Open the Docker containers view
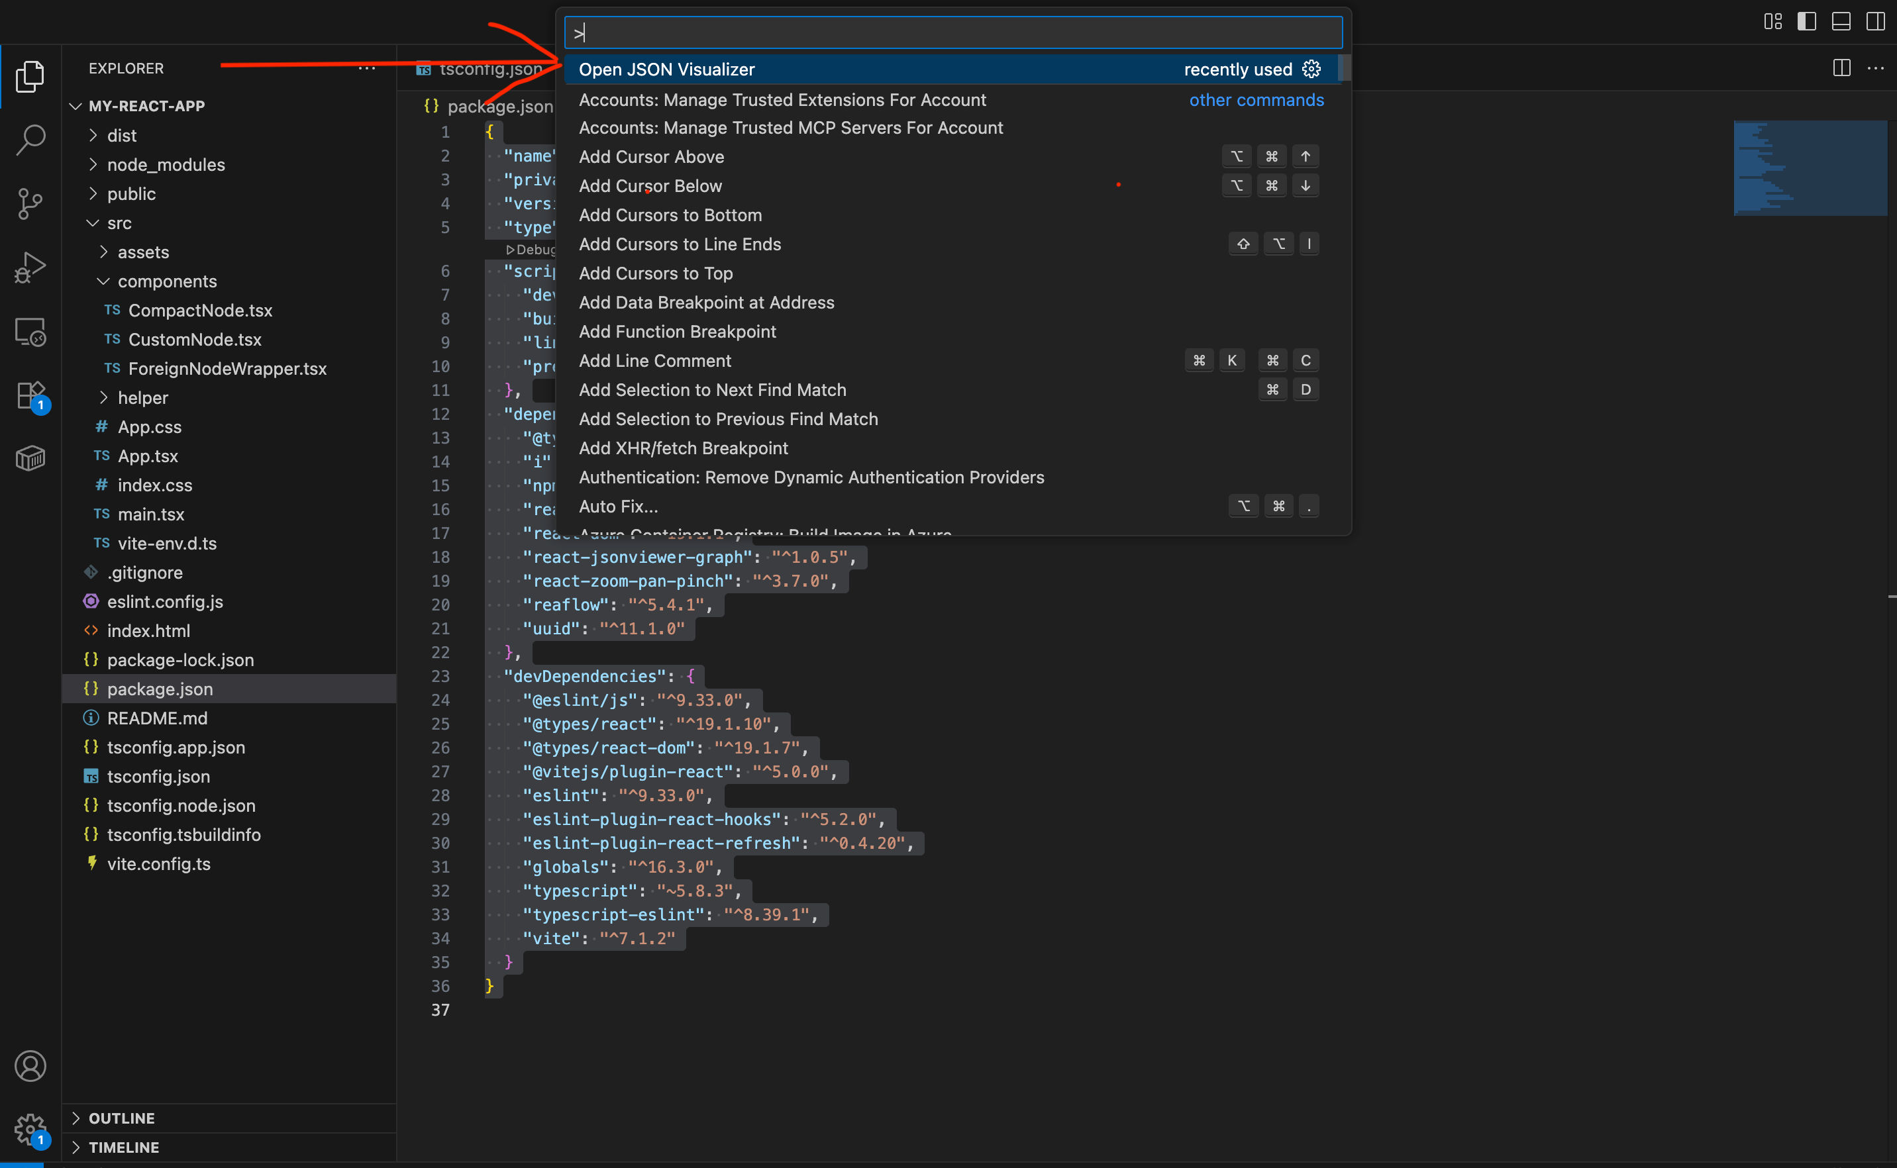1897x1168 pixels. coord(30,458)
